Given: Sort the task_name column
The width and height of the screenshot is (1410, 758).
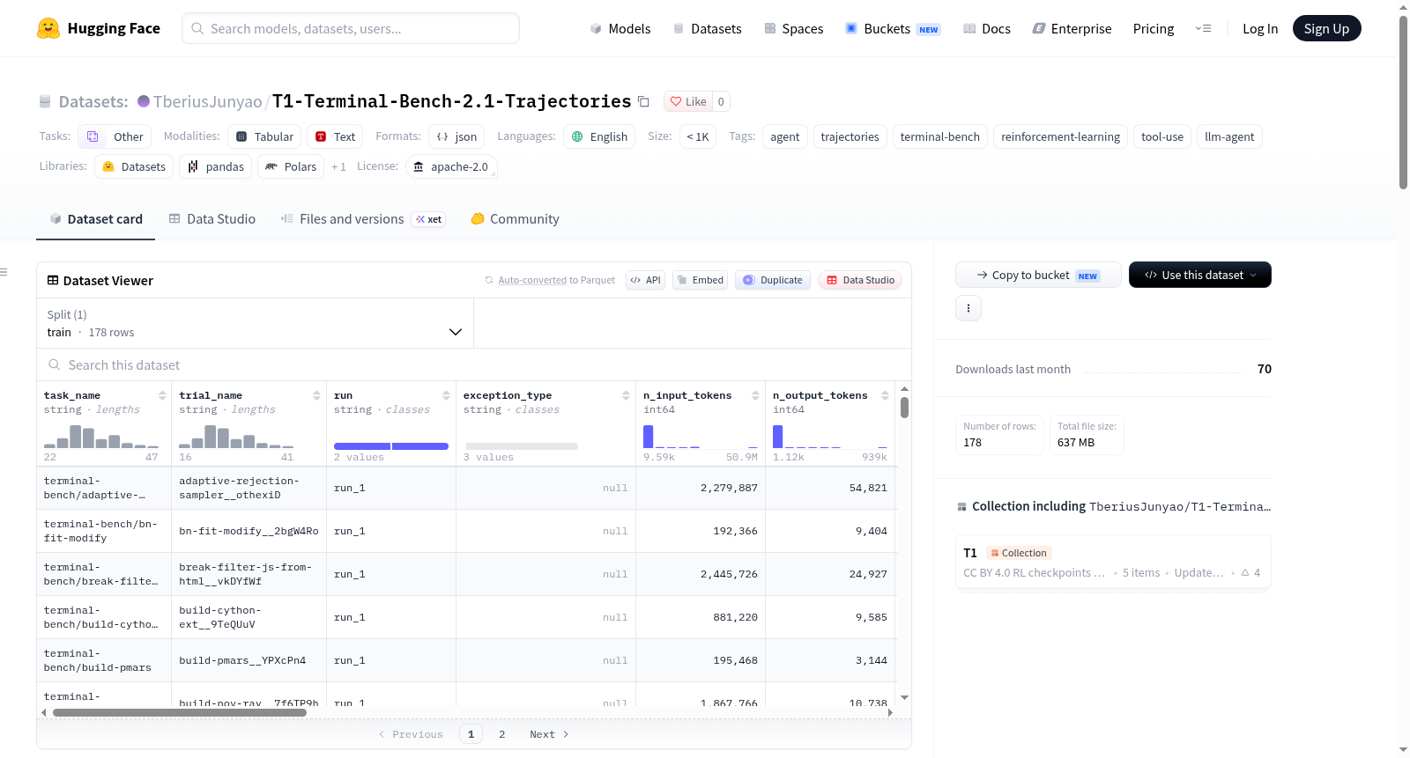Looking at the screenshot, I should 162,395.
